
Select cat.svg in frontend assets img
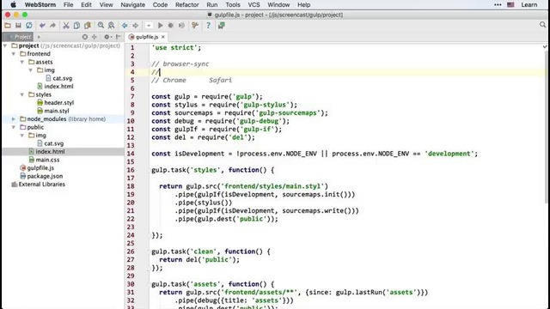(x=58, y=78)
